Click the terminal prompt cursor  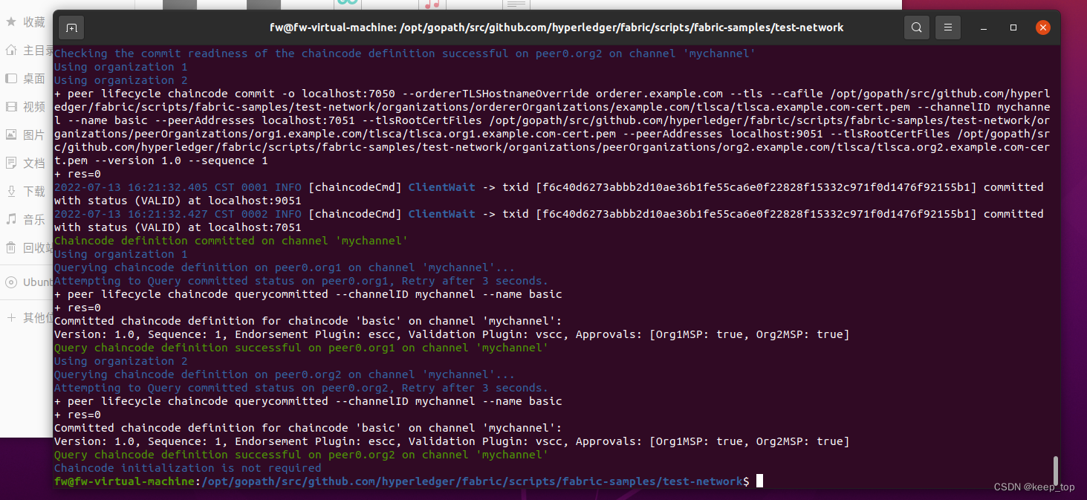click(x=759, y=481)
